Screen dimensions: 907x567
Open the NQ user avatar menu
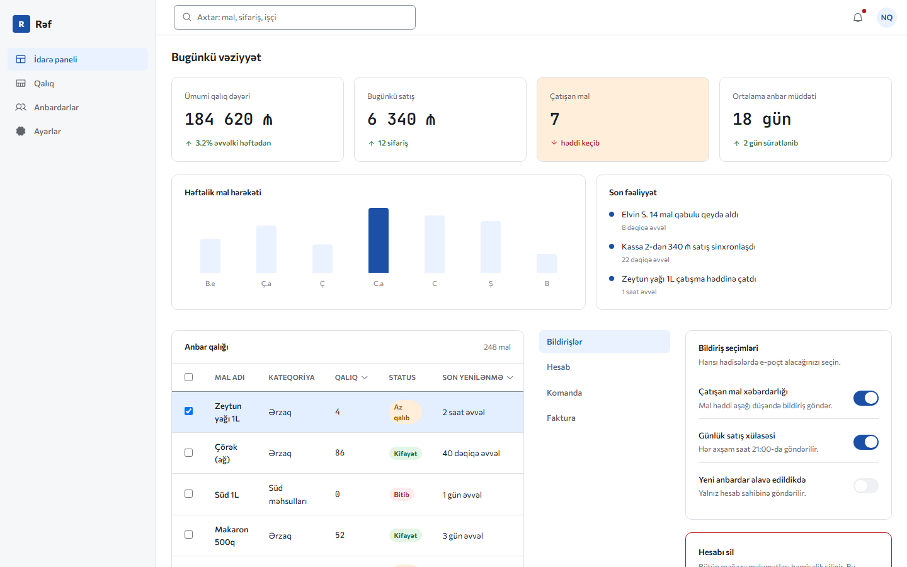click(887, 18)
